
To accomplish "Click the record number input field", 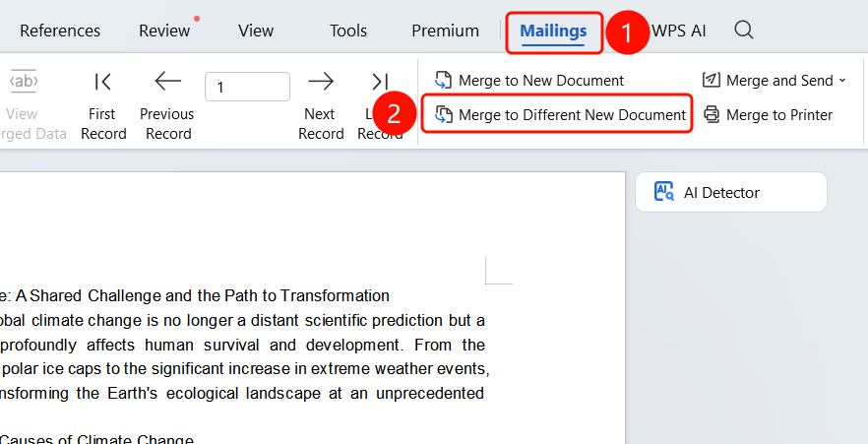I will (x=247, y=87).
